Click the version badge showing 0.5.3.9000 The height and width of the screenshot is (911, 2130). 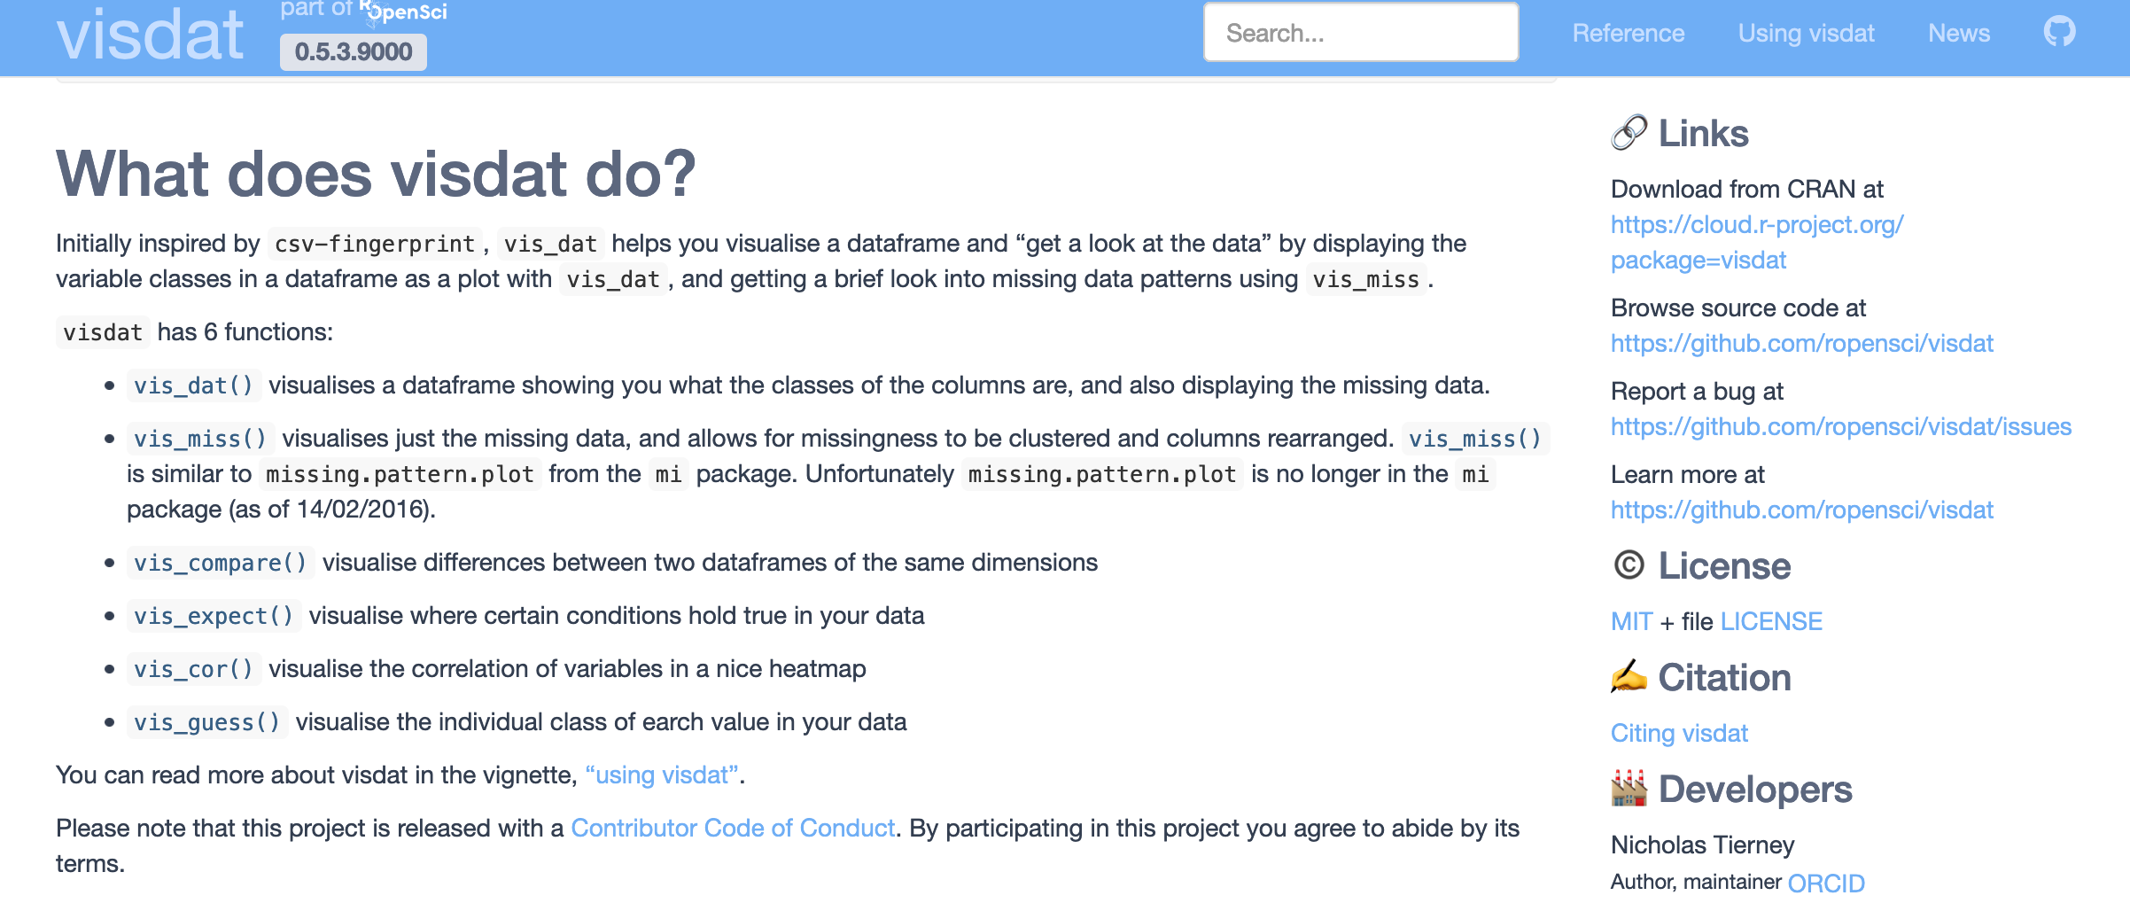click(x=353, y=51)
